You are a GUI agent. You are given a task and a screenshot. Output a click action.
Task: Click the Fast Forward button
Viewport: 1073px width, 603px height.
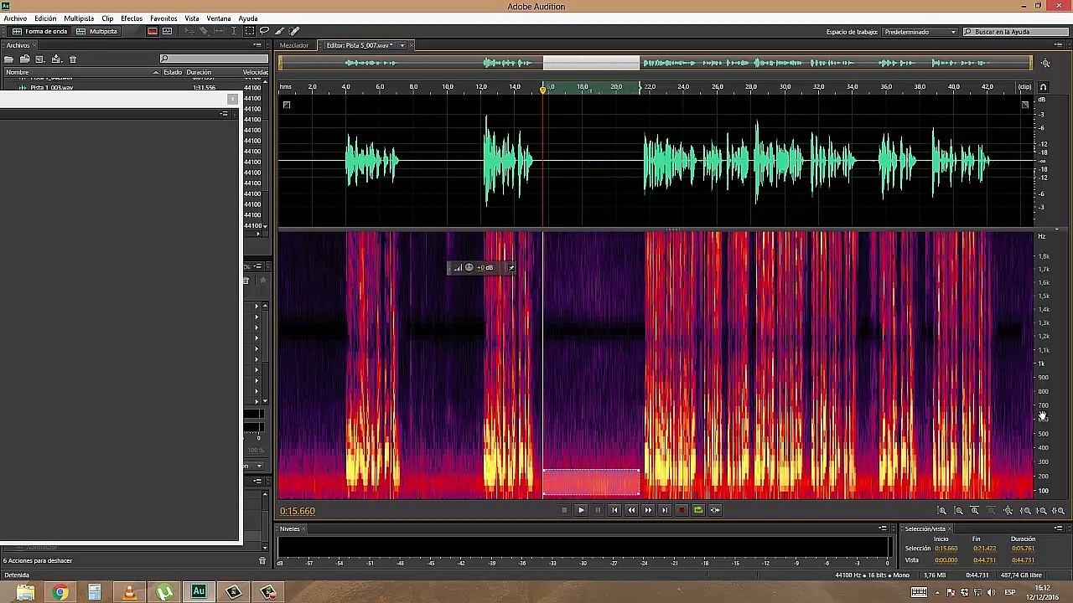tap(648, 510)
